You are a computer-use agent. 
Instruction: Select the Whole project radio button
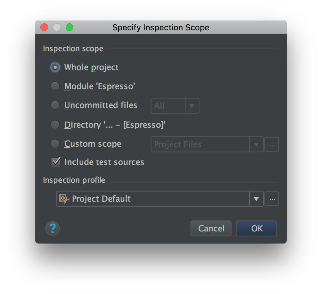click(55, 67)
